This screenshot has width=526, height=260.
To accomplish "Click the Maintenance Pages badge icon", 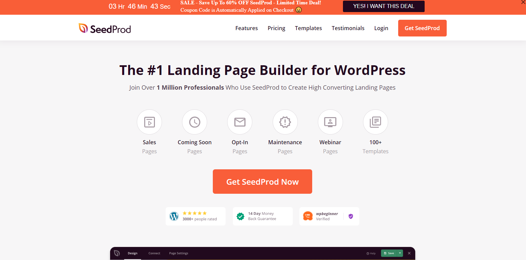I will tap(285, 122).
